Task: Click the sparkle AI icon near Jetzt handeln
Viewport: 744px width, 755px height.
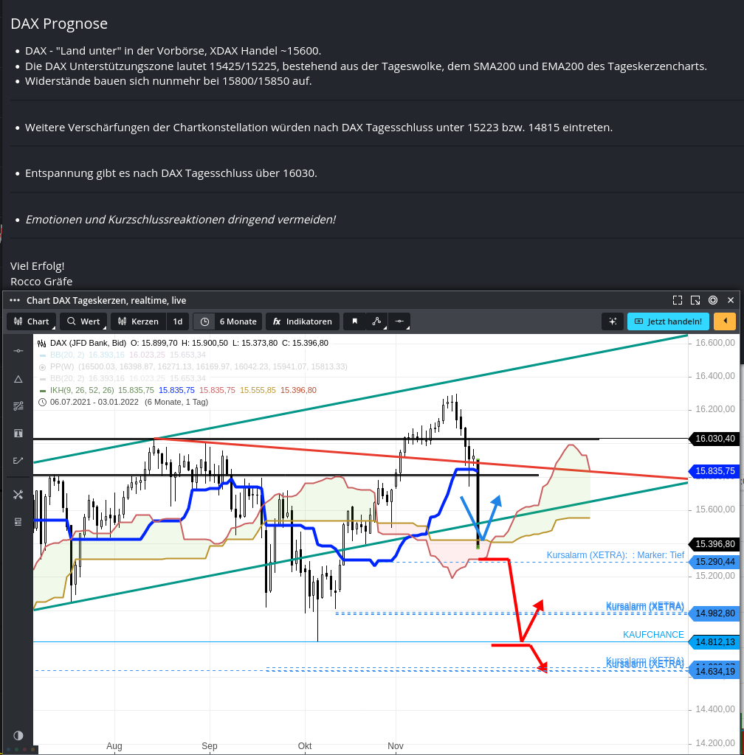Action: [x=613, y=321]
